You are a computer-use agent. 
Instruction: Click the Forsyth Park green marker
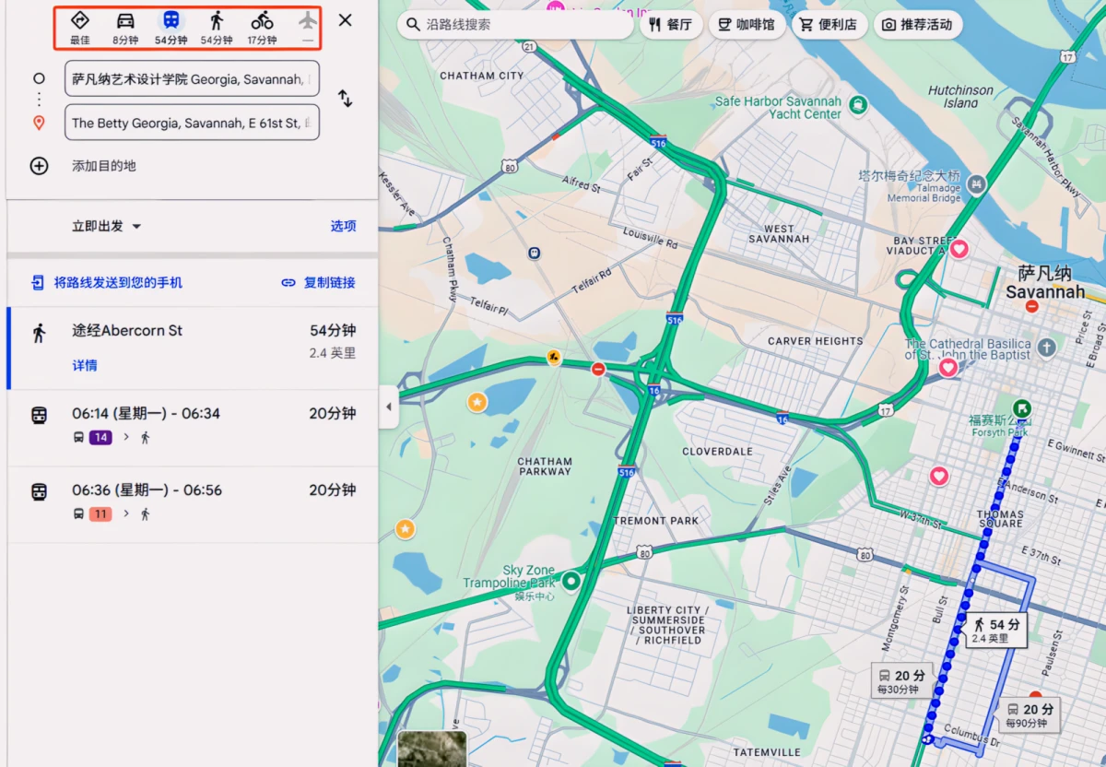point(1021,408)
